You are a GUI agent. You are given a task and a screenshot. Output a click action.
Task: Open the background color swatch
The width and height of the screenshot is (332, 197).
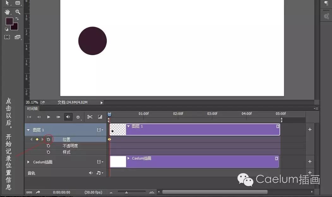(x=15, y=27)
